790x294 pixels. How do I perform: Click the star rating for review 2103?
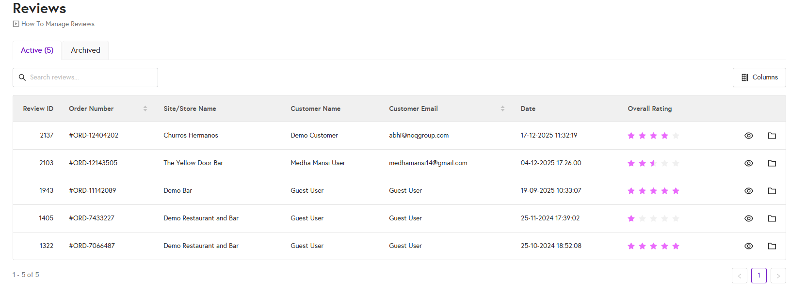pos(653,163)
